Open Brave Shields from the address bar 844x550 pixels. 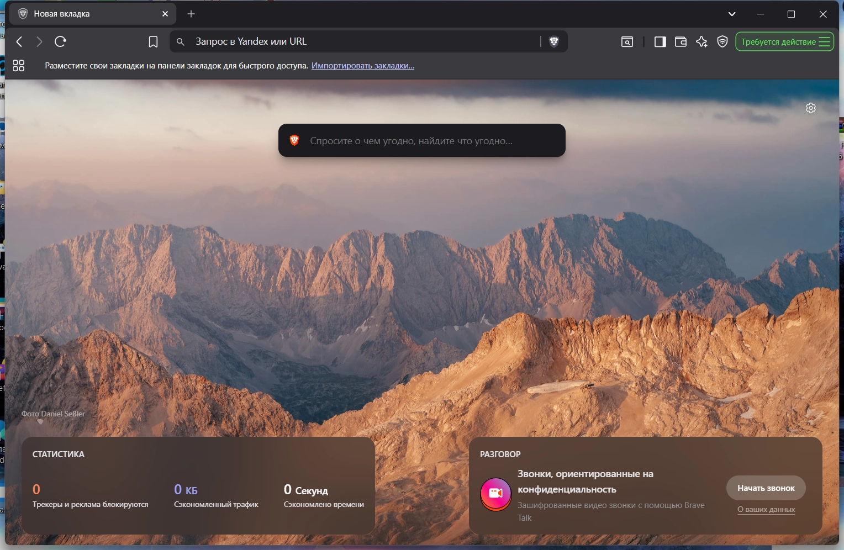[554, 41]
